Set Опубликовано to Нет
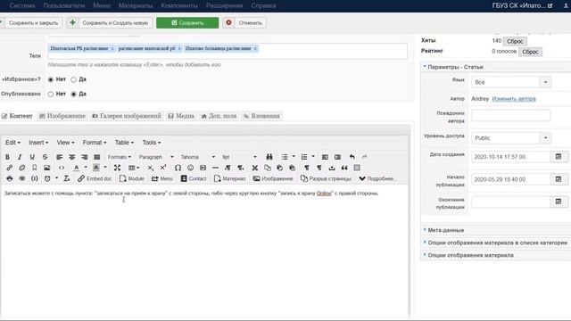The width and height of the screenshot is (571, 321). tap(51, 94)
